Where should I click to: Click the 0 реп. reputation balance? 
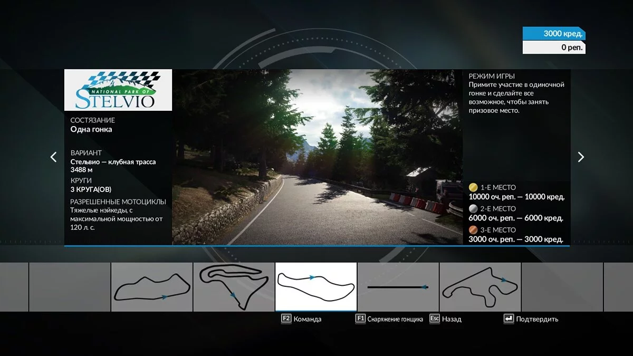click(554, 47)
